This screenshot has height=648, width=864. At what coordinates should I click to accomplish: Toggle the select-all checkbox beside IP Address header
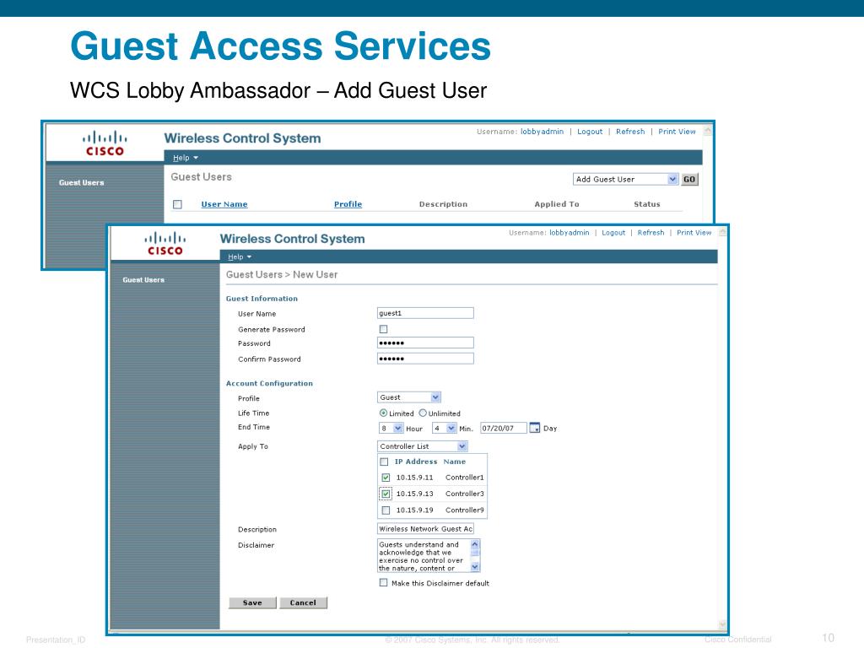click(x=384, y=462)
